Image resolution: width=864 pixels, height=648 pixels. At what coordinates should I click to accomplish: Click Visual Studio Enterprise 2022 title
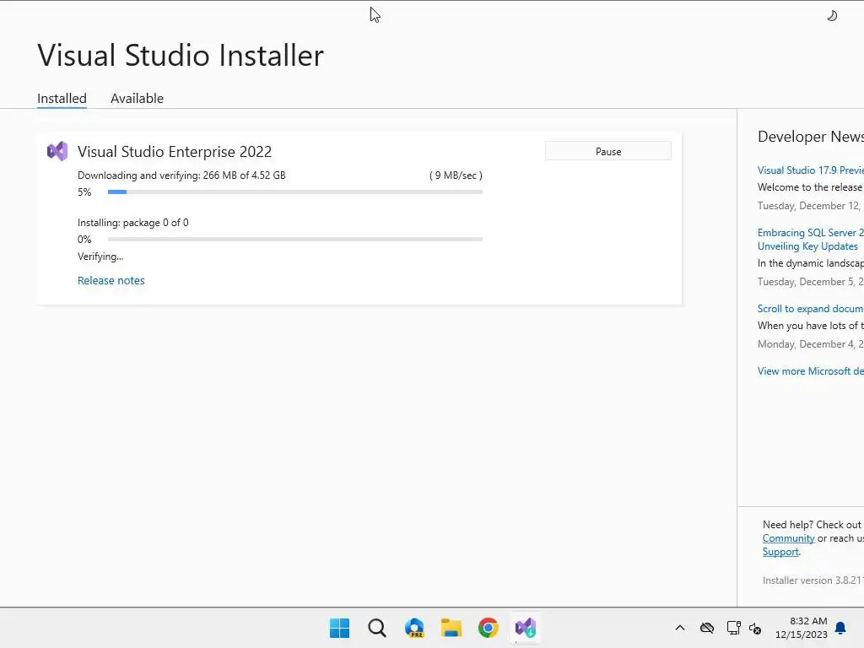pyautogui.click(x=175, y=152)
